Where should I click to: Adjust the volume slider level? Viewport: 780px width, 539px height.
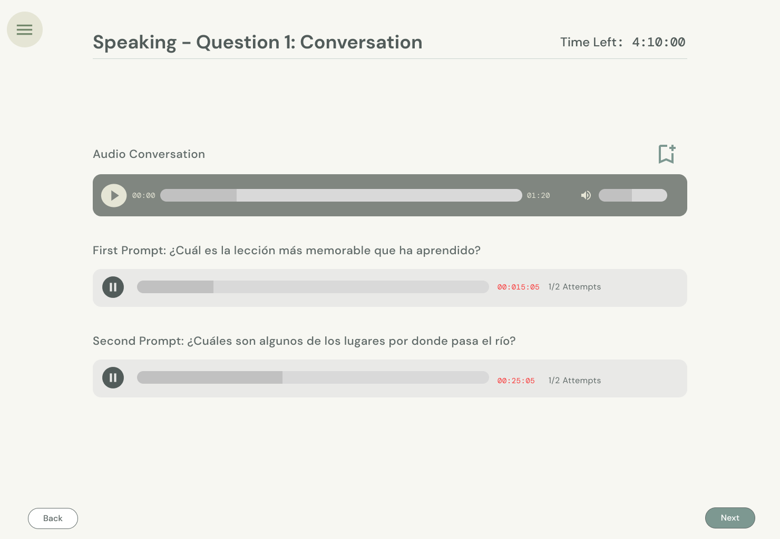point(632,195)
